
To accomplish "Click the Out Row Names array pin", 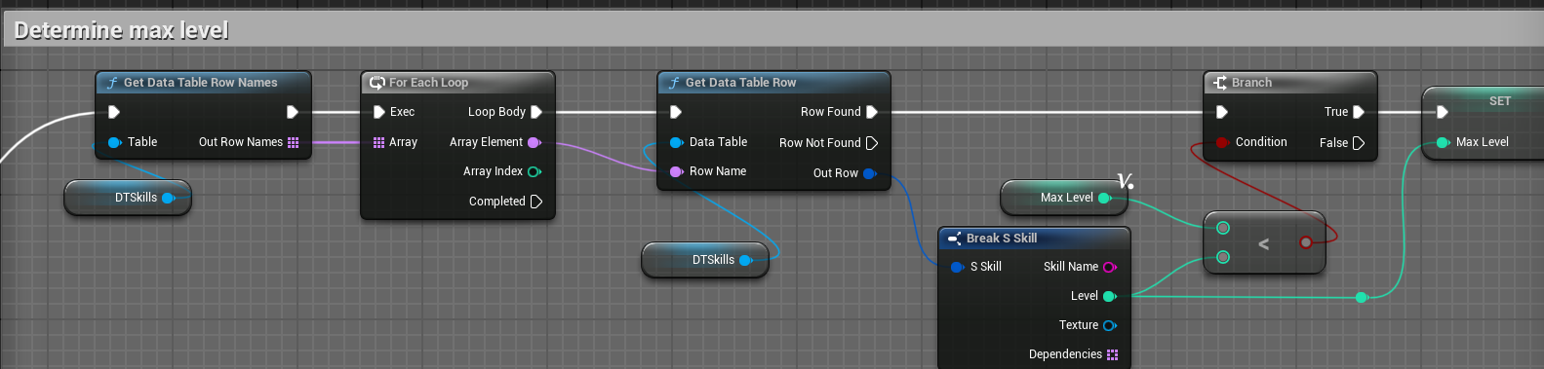I will point(293,142).
